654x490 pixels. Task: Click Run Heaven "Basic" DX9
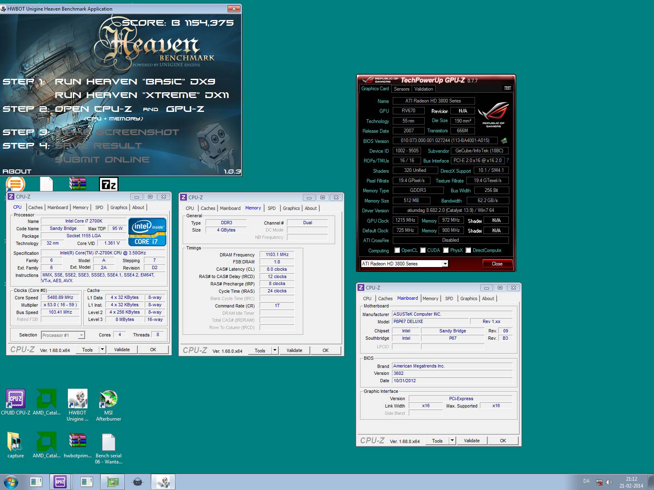click(135, 82)
